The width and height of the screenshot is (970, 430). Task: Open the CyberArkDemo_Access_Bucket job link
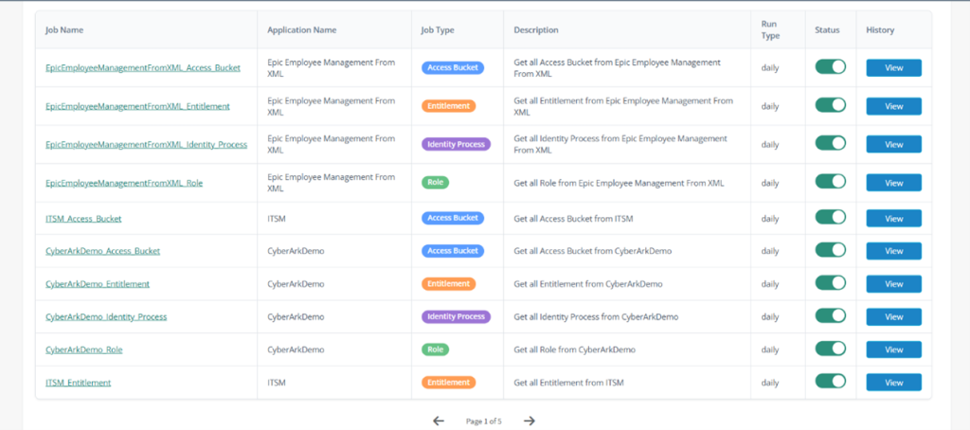102,251
